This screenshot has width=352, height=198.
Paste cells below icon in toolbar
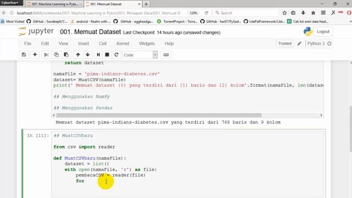(66, 55)
